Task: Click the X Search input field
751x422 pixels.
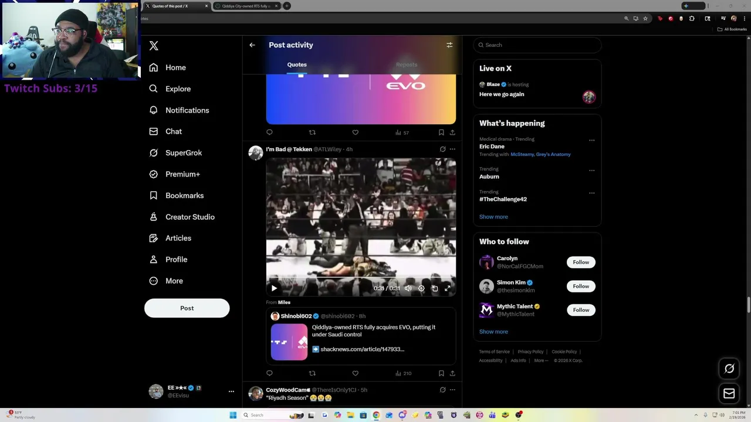Action: [537, 45]
